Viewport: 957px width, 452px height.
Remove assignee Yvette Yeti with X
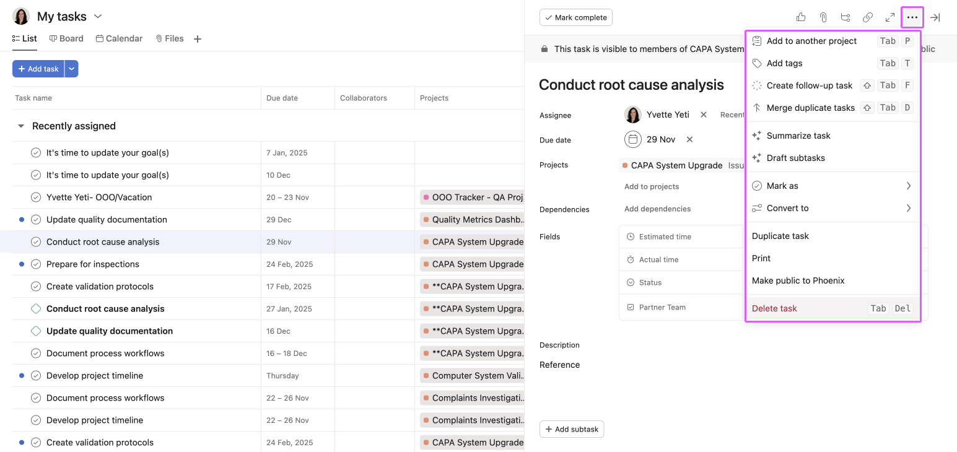tap(704, 115)
